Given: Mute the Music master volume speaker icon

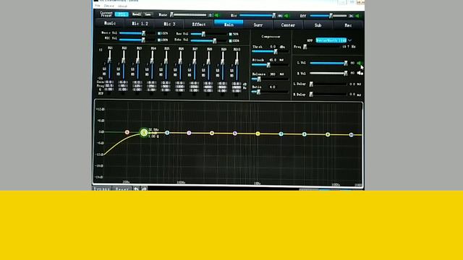Looking at the screenshot, I should pos(217,15).
